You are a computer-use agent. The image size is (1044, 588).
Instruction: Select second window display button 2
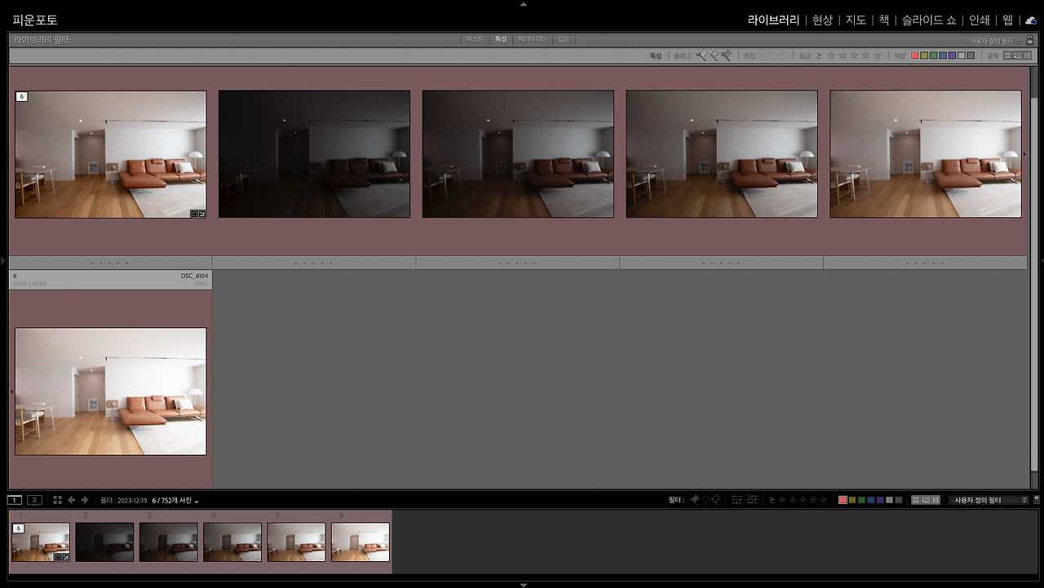pyautogui.click(x=34, y=500)
